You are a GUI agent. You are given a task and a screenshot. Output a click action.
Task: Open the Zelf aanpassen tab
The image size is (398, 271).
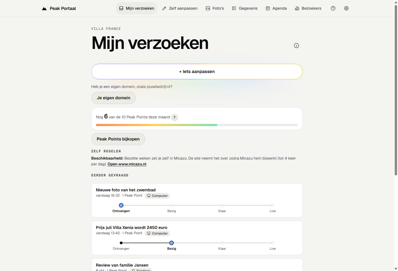pyautogui.click(x=180, y=8)
